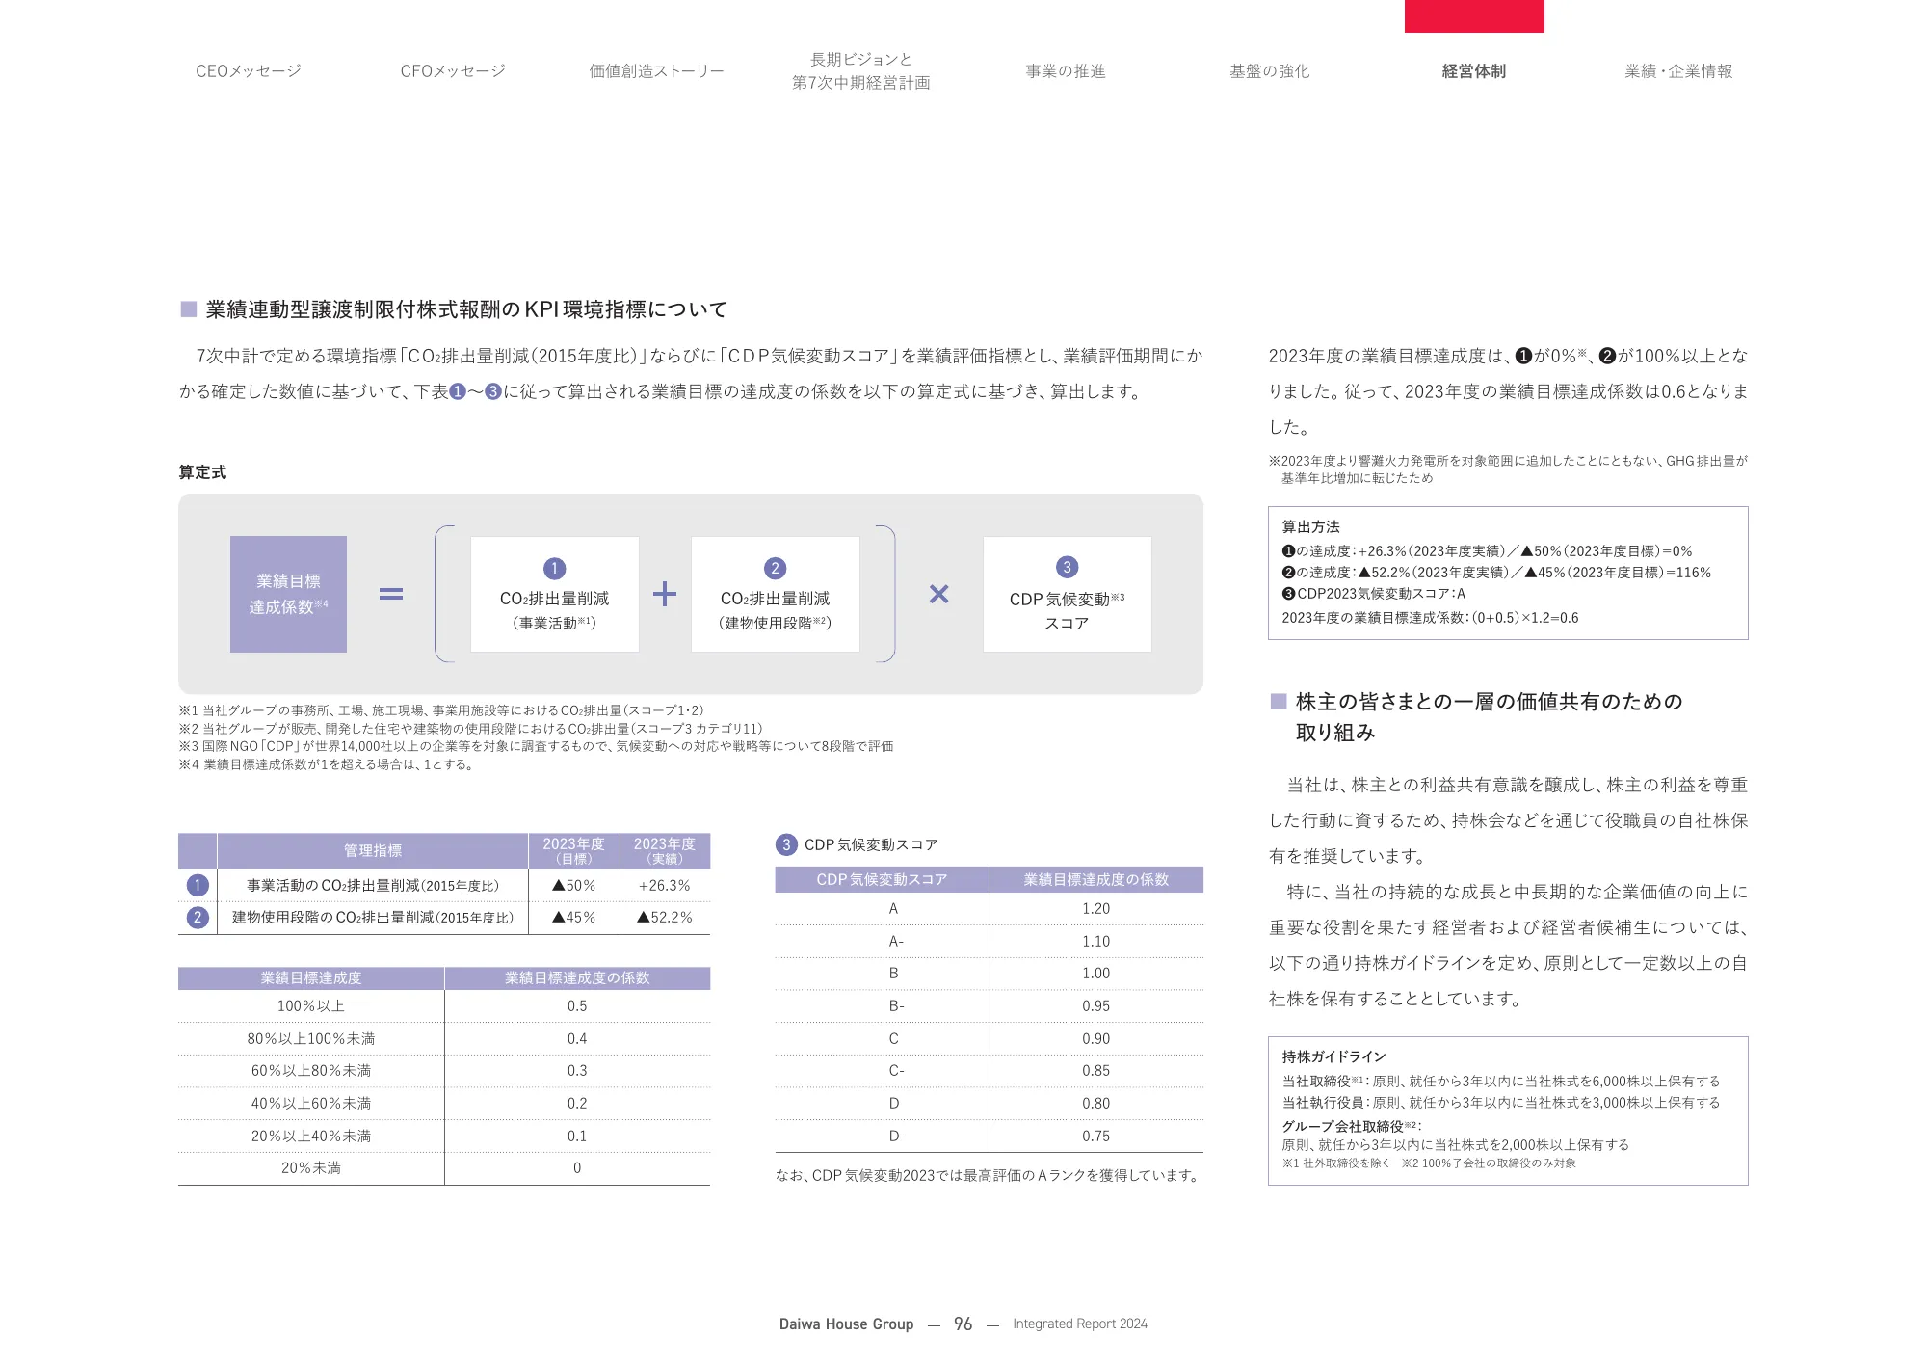Open the CEOメッセージ navigation tab
This screenshot has width=1927, height=1364.
click(x=249, y=71)
